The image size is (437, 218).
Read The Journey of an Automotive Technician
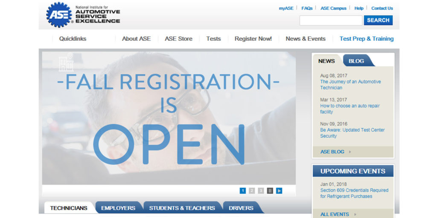click(350, 85)
